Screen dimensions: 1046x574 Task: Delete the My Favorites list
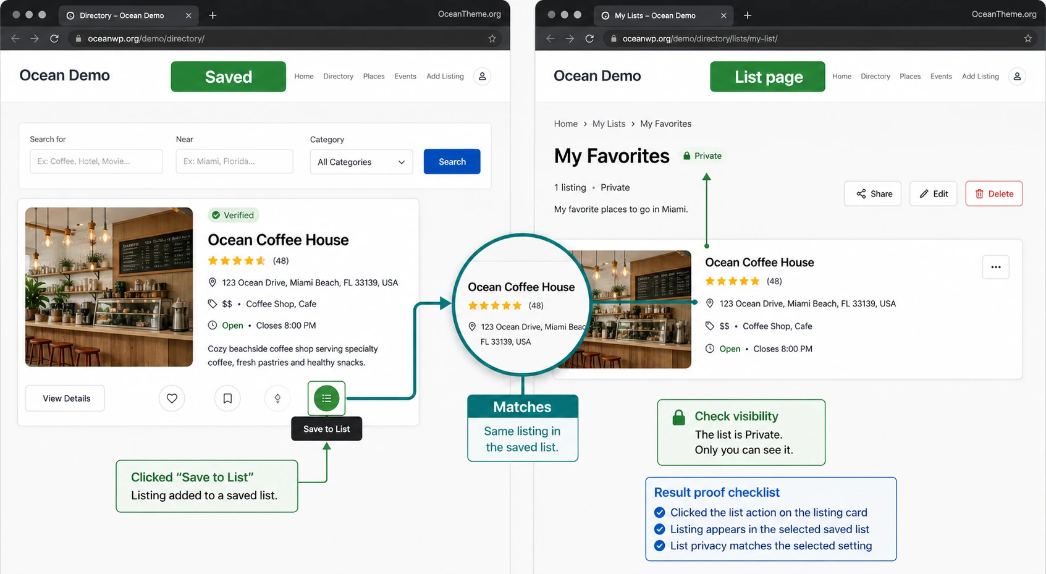click(x=994, y=193)
